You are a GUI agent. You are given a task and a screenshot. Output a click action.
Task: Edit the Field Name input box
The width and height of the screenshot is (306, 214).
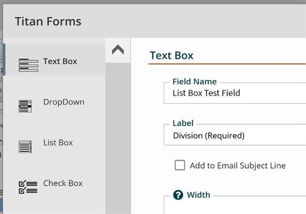pyautogui.click(x=235, y=93)
